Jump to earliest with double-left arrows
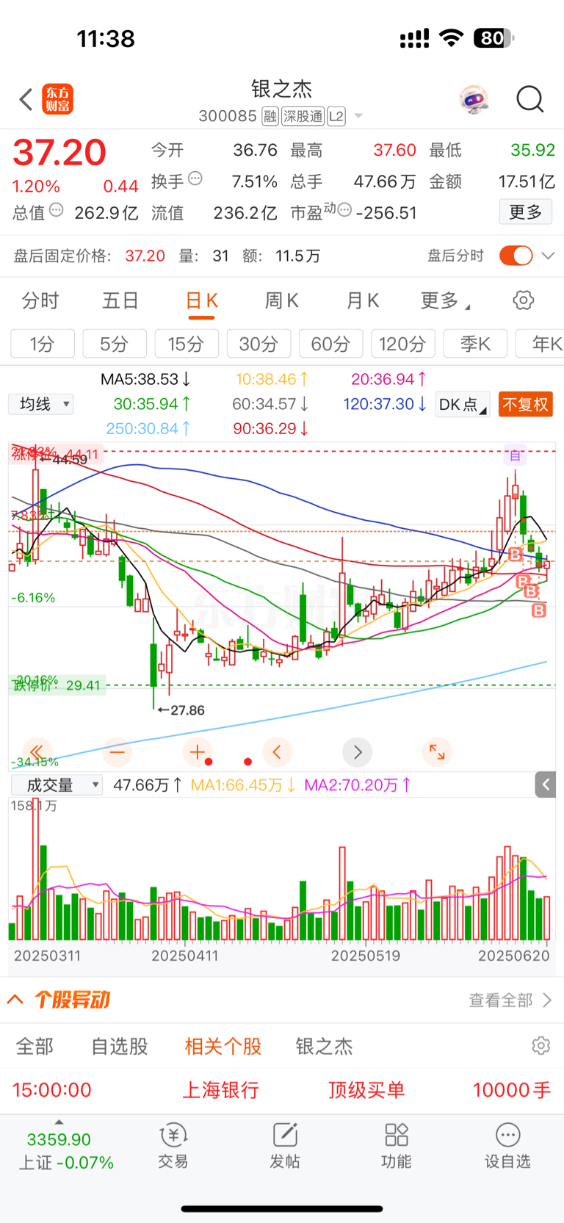Image resolution: width=564 pixels, height=1223 pixels. [x=37, y=752]
